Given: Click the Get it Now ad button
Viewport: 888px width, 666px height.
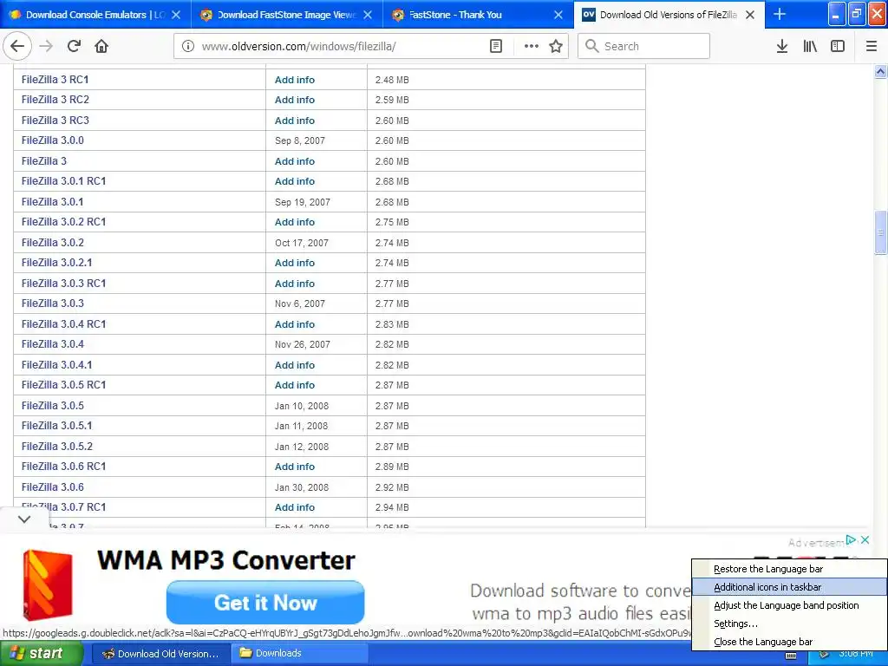Looking at the screenshot, I should (265, 603).
